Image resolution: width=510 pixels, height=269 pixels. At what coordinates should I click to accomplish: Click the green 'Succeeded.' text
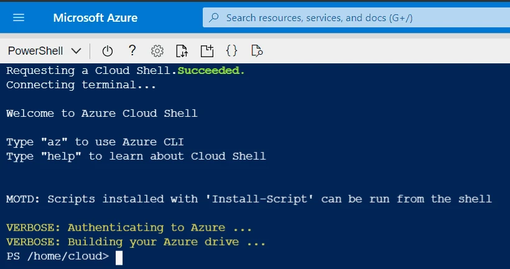point(211,70)
